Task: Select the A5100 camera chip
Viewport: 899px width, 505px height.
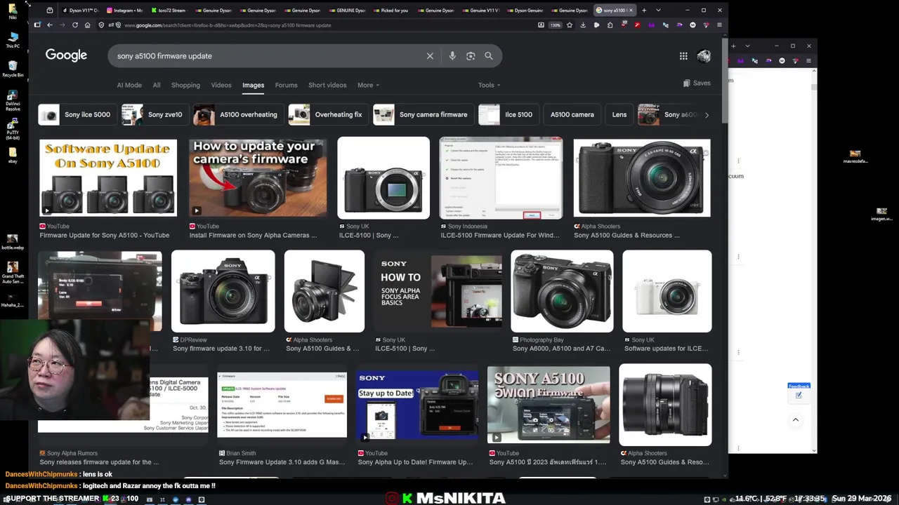Action: (x=572, y=114)
